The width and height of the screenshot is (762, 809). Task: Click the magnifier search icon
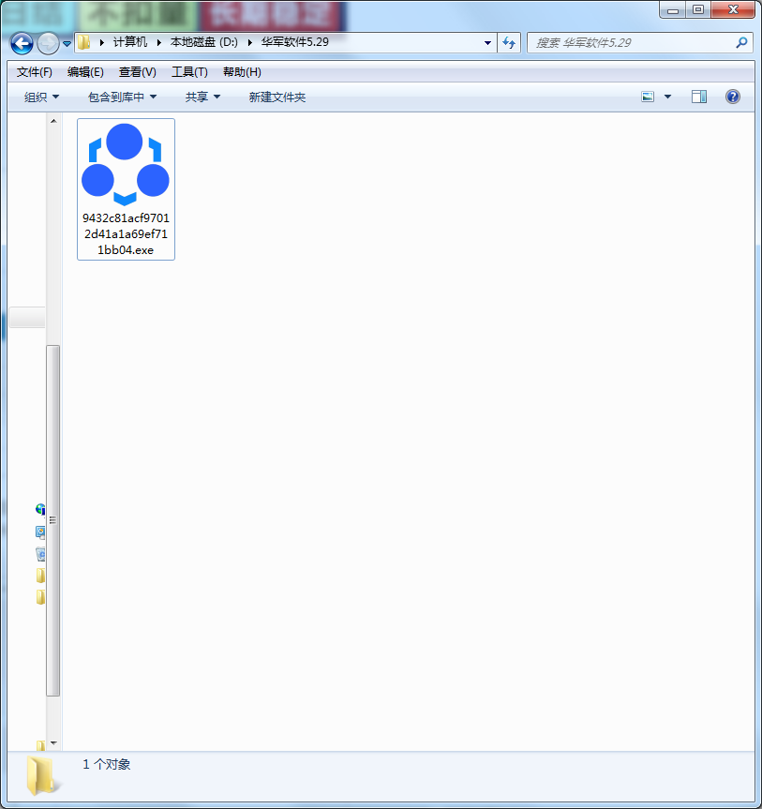tap(741, 43)
